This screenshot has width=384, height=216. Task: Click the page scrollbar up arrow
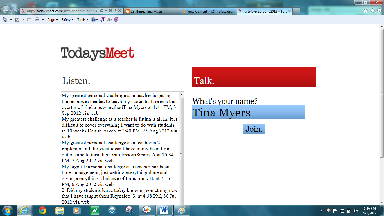pyautogui.click(x=381, y=26)
